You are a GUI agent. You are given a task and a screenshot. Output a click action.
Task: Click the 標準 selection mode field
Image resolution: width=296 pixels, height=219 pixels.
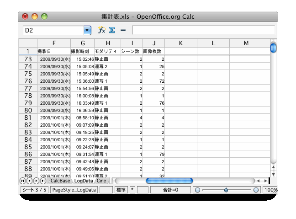pyautogui.click(x=121, y=190)
